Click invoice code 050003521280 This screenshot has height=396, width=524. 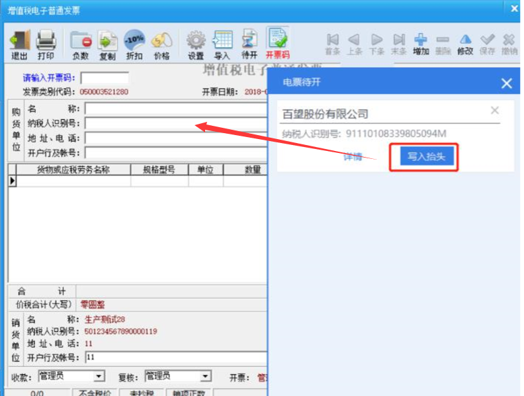click(104, 91)
